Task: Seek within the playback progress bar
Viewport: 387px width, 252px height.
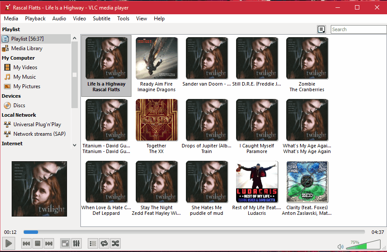Action: point(194,232)
